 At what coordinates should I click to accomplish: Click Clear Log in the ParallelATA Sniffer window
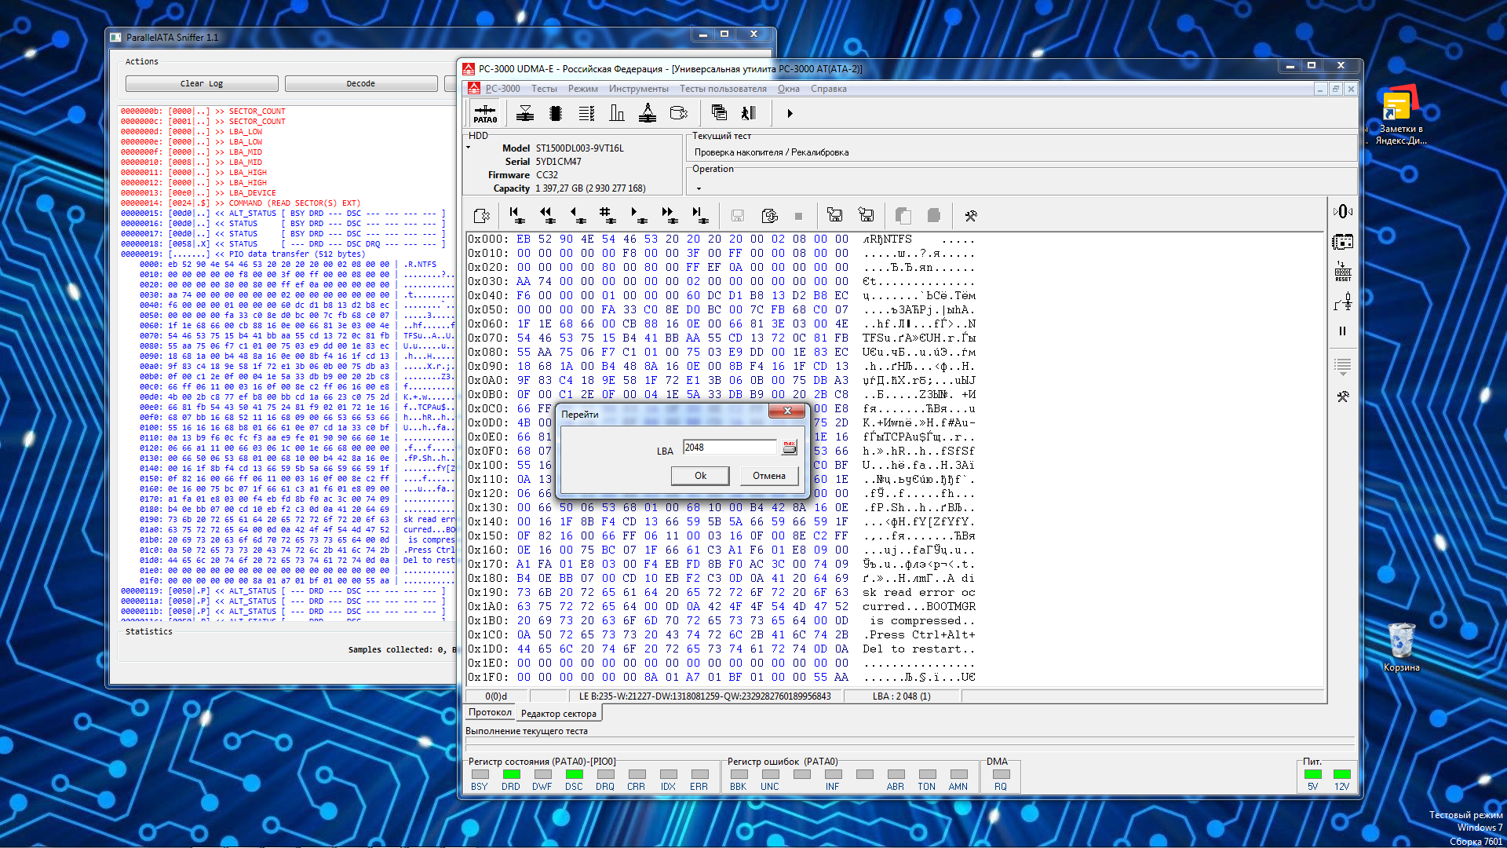click(202, 83)
